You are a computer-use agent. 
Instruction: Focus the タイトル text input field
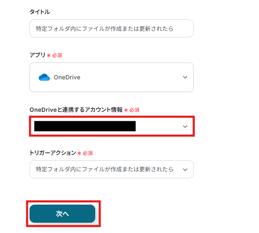pyautogui.click(x=111, y=29)
